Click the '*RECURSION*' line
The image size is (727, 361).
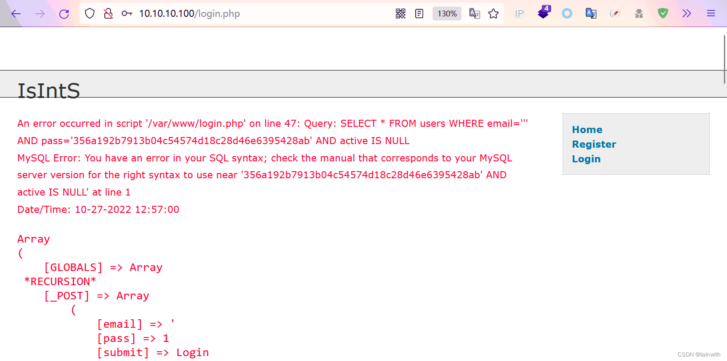point(60,282)
